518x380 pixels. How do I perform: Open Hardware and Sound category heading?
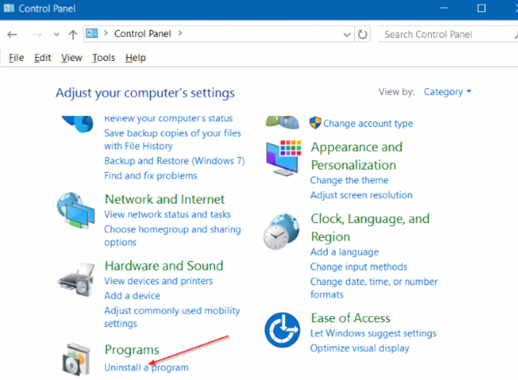point(164,266)
